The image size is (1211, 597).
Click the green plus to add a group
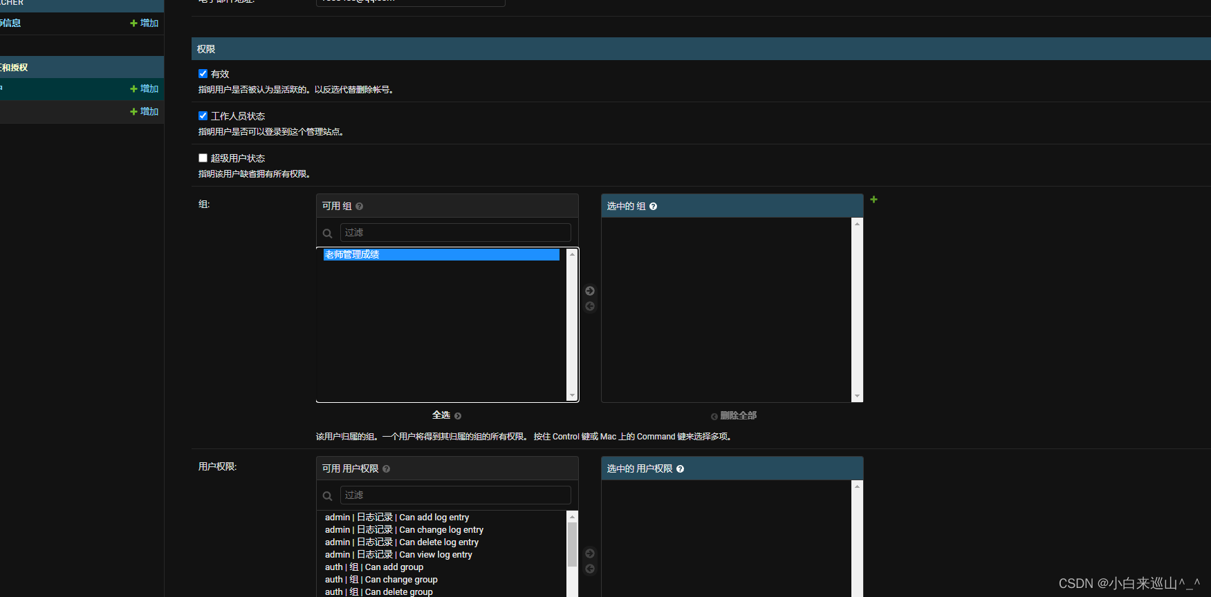point(873,199)
